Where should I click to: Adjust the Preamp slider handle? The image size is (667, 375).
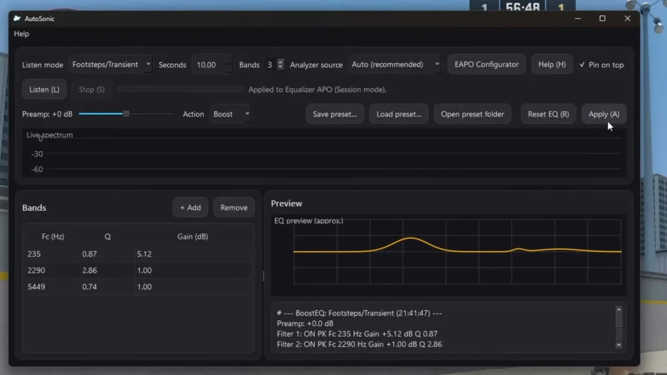pyautogui.click(x=126, y=113)
